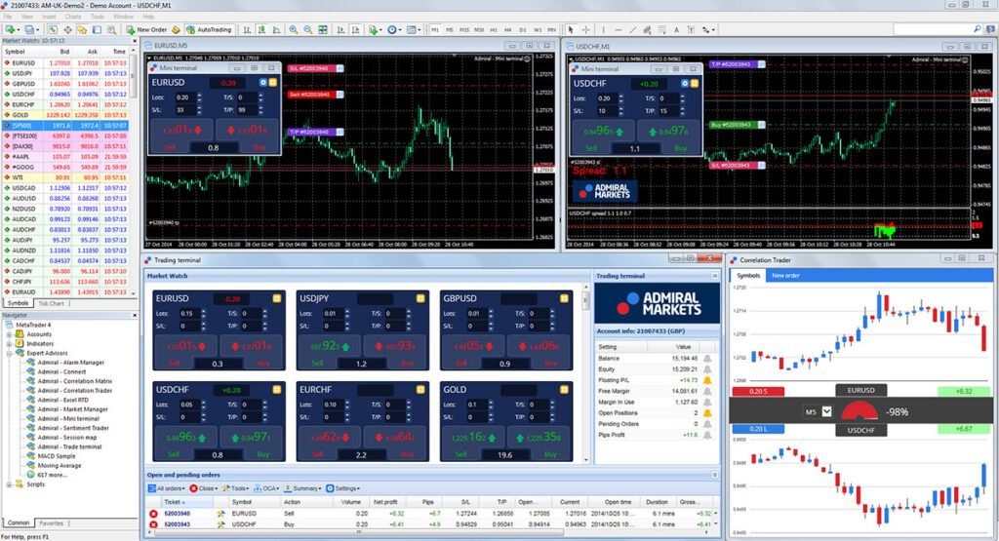
Task: Open the Templates dropdown in toolbar
Action: [x=414, y=29]
